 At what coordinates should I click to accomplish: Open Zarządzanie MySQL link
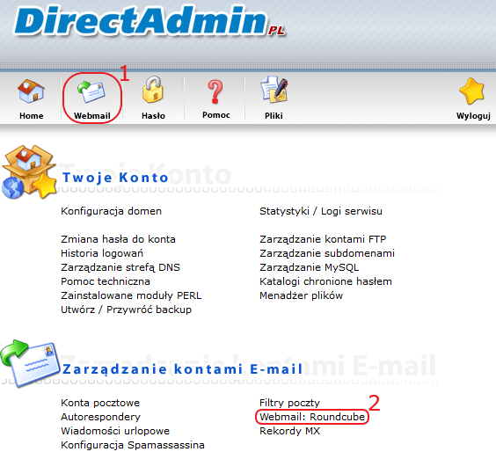coord(309,267)
